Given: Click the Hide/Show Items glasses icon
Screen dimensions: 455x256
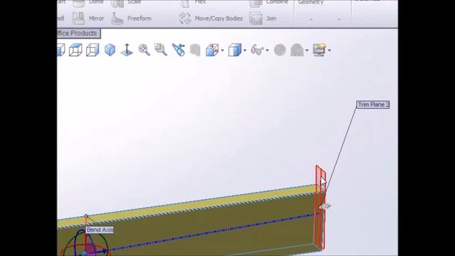Looking at the screenshot, I should pyautogui.click(x=257, y=50).
